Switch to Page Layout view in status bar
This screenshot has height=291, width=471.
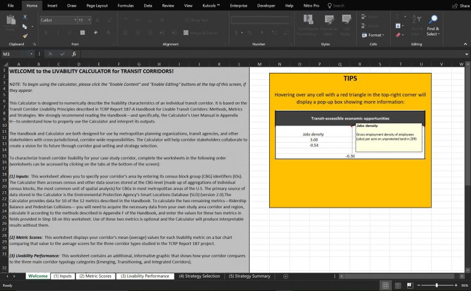(x=397, y=285)
